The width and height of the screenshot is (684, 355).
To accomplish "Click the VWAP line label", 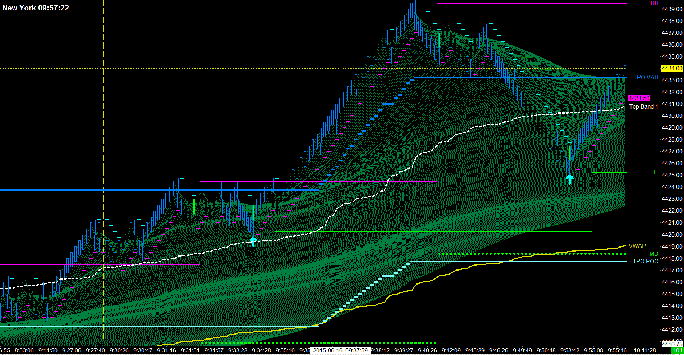I will pos(637,246).
